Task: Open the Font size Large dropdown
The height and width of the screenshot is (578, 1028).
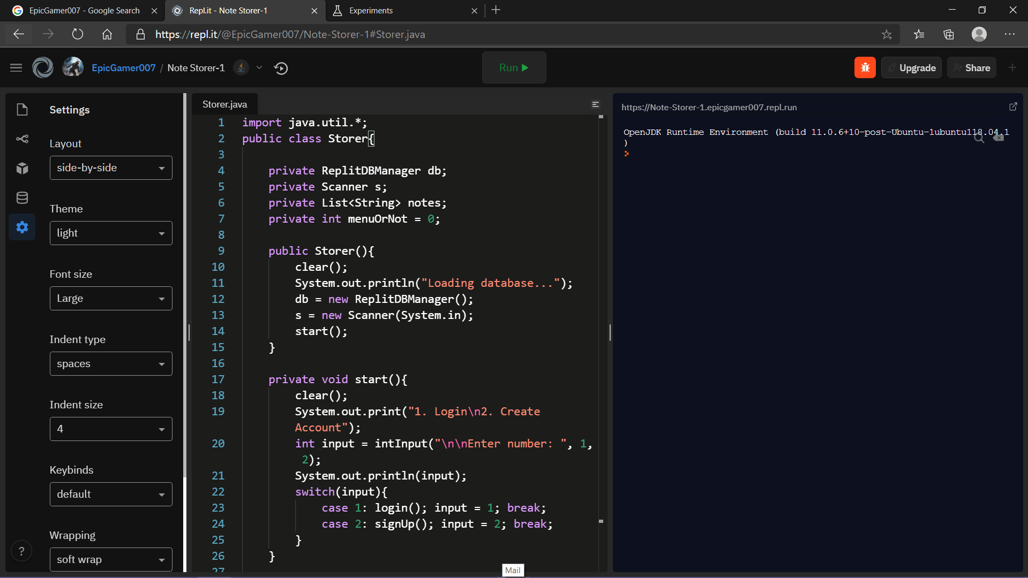Action: click(x=111, y=298)
